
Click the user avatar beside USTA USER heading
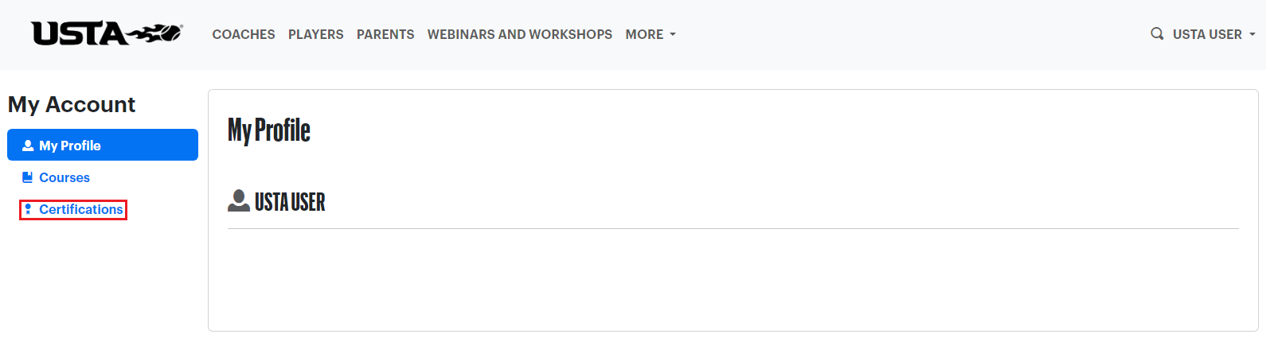tap(239, 200)
